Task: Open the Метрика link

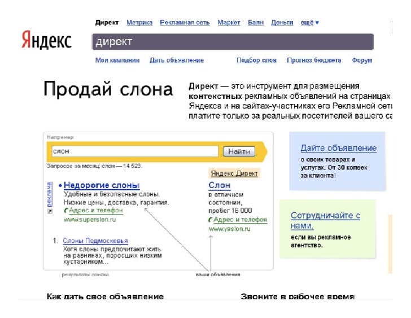Action: pyautogui.click(x=139, y=23)
